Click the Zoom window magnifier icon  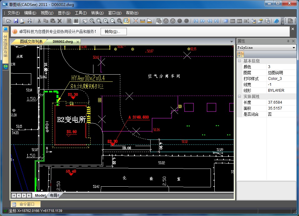point(99,21)
